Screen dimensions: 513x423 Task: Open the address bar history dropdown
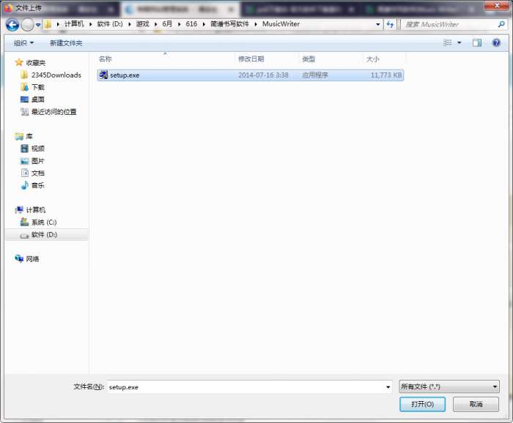(378, 24)
